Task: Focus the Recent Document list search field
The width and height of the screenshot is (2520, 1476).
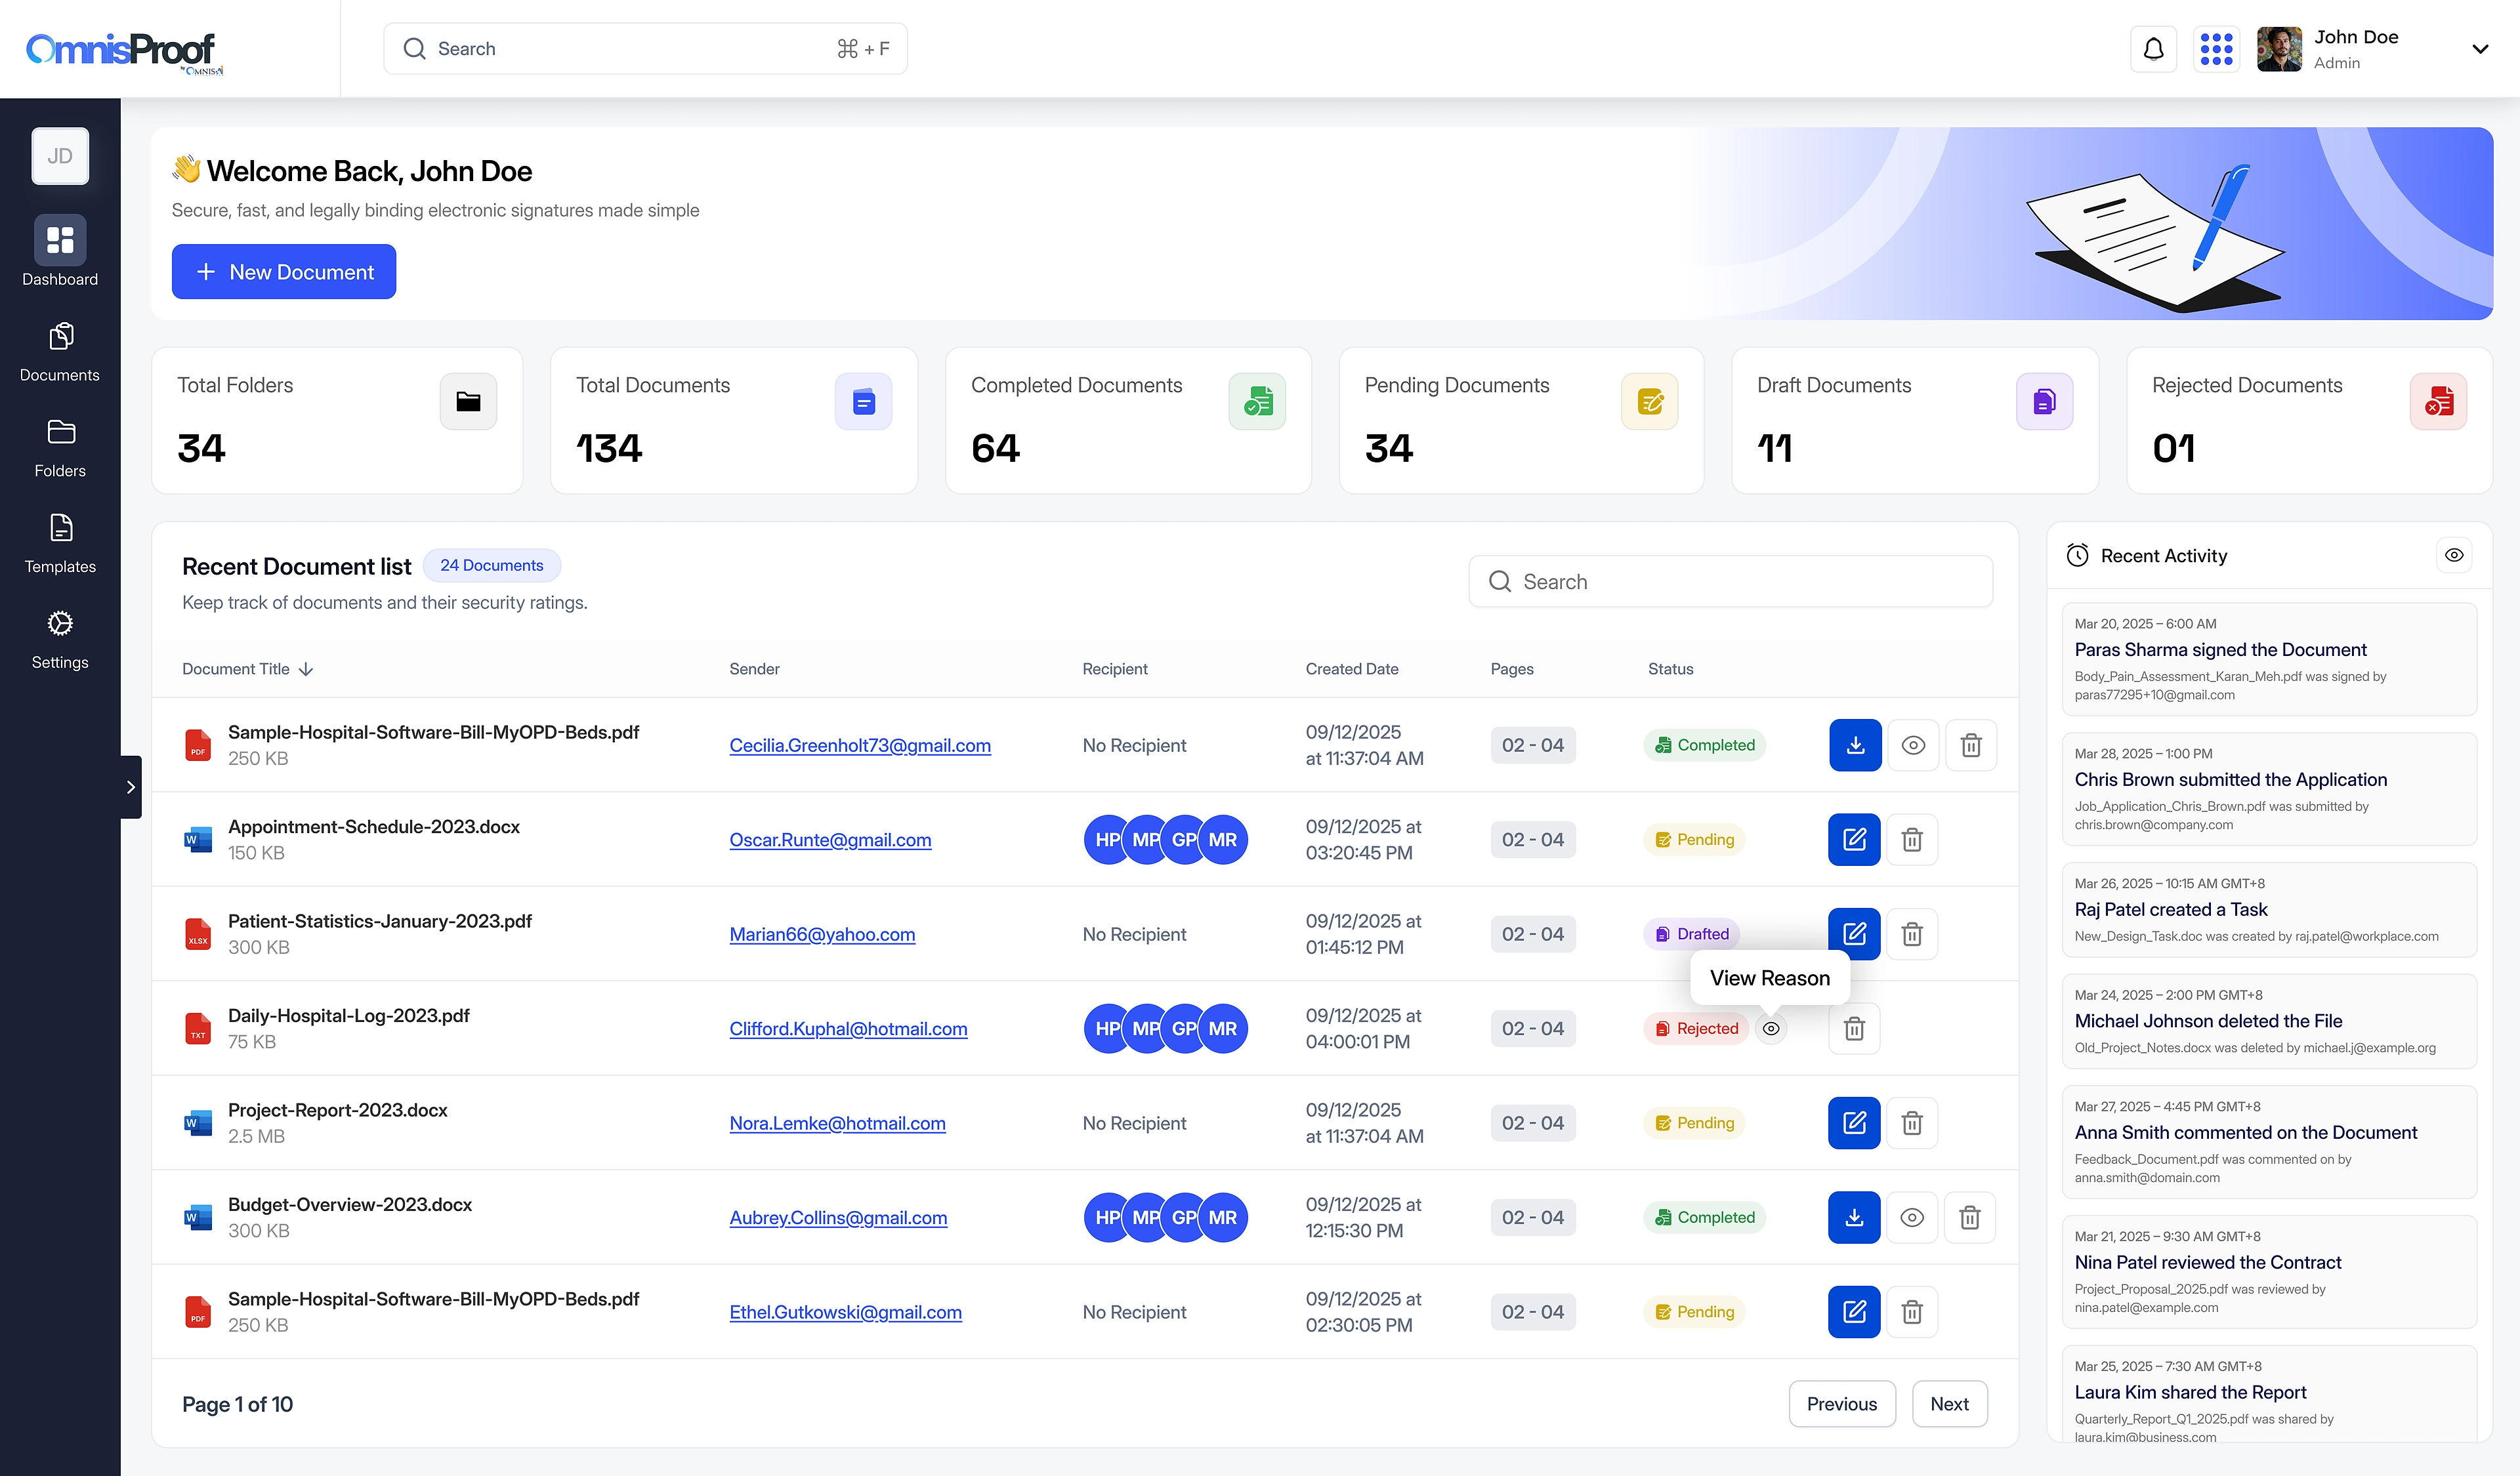Action: 1730,582
